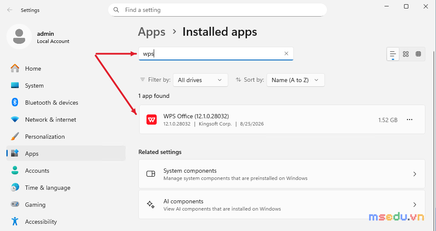Open Network & internet settings
The width and height of the screenshot is (436, 231).
point(66,120)
